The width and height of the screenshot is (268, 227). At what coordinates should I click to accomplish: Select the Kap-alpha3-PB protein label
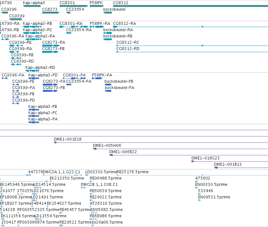tap(43, 106)
